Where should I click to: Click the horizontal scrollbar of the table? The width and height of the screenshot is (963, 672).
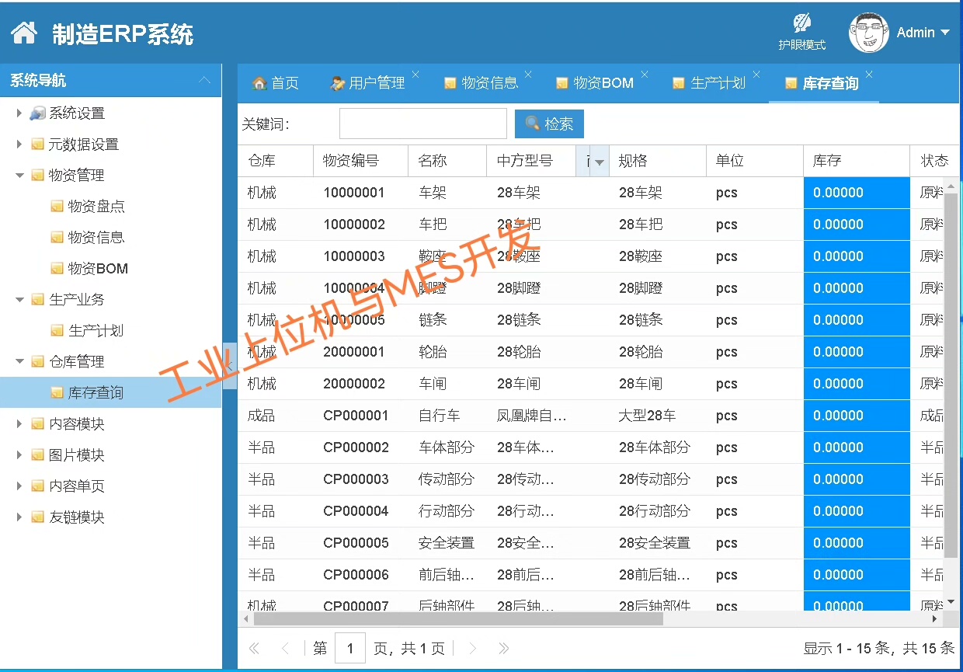tap(458, 619)
